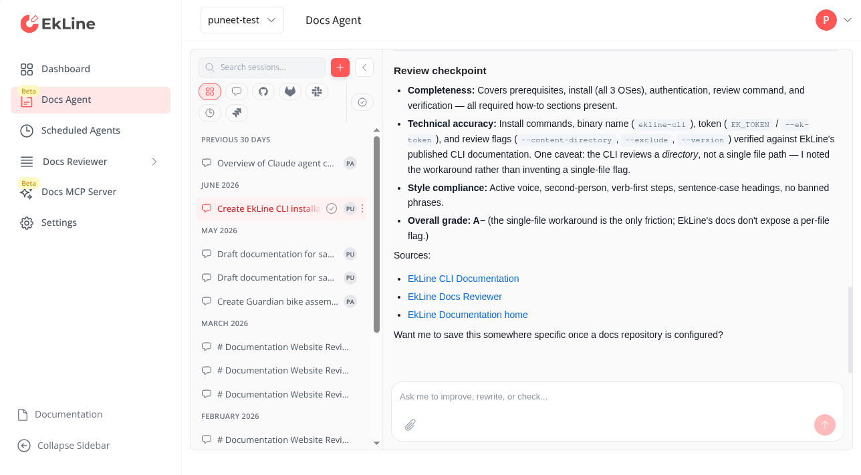Click the Docs Reviewer lines icon

27,162
